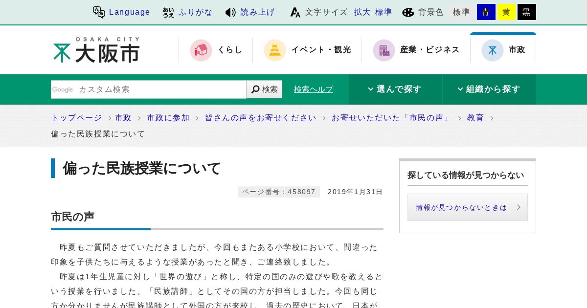
Task: Click the date 2019年1月31日
Action: click(x=355, y=192)
